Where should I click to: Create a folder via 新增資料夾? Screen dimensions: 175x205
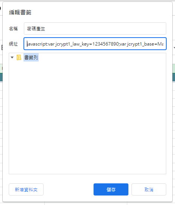tap(26, 189)
